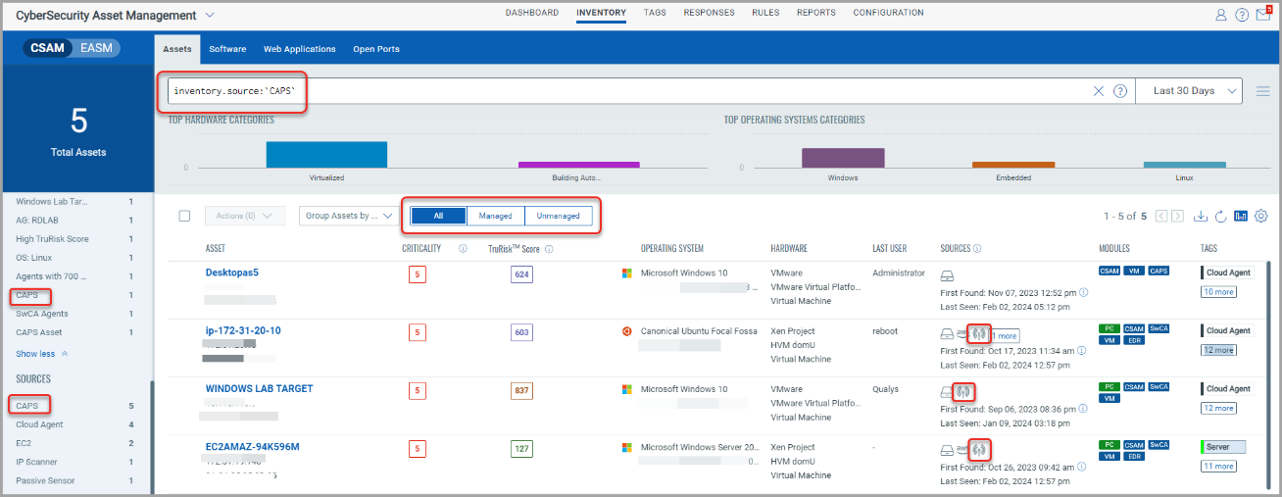This screenshot has width=1282, height=497.
Task: Open the user profile icon
Action: 1220,15
